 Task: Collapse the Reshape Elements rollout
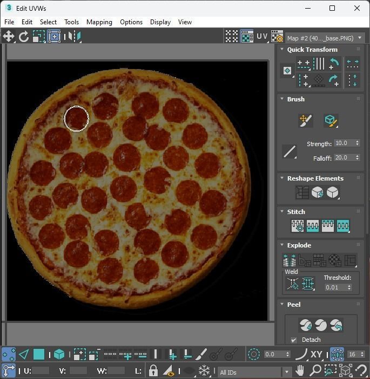[x=282, y=178]
